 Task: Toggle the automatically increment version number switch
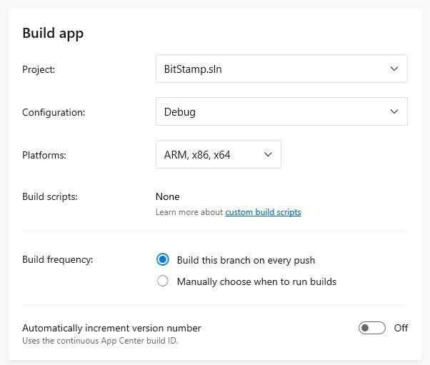(x=372, y=328)
